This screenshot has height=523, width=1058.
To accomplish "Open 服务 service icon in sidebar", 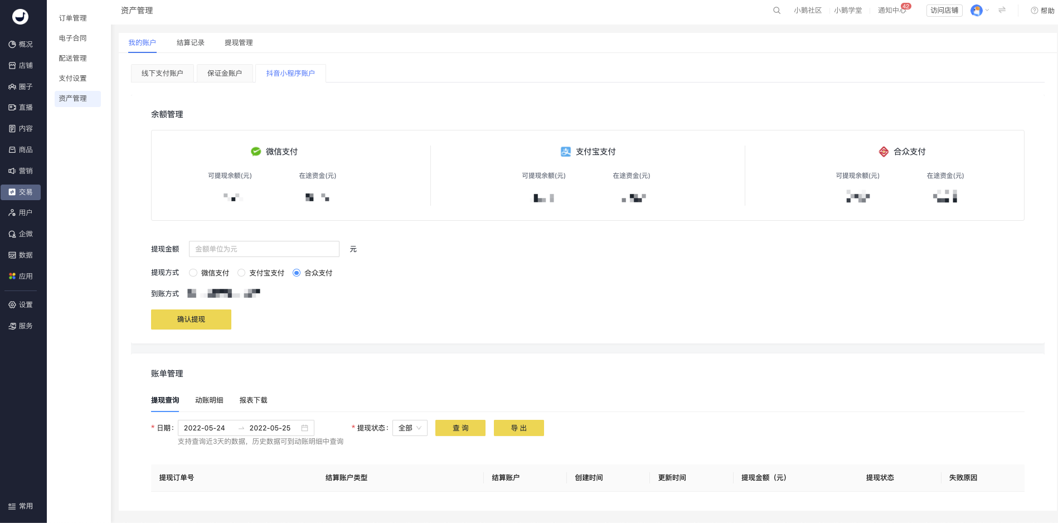I will pos(12,326).
